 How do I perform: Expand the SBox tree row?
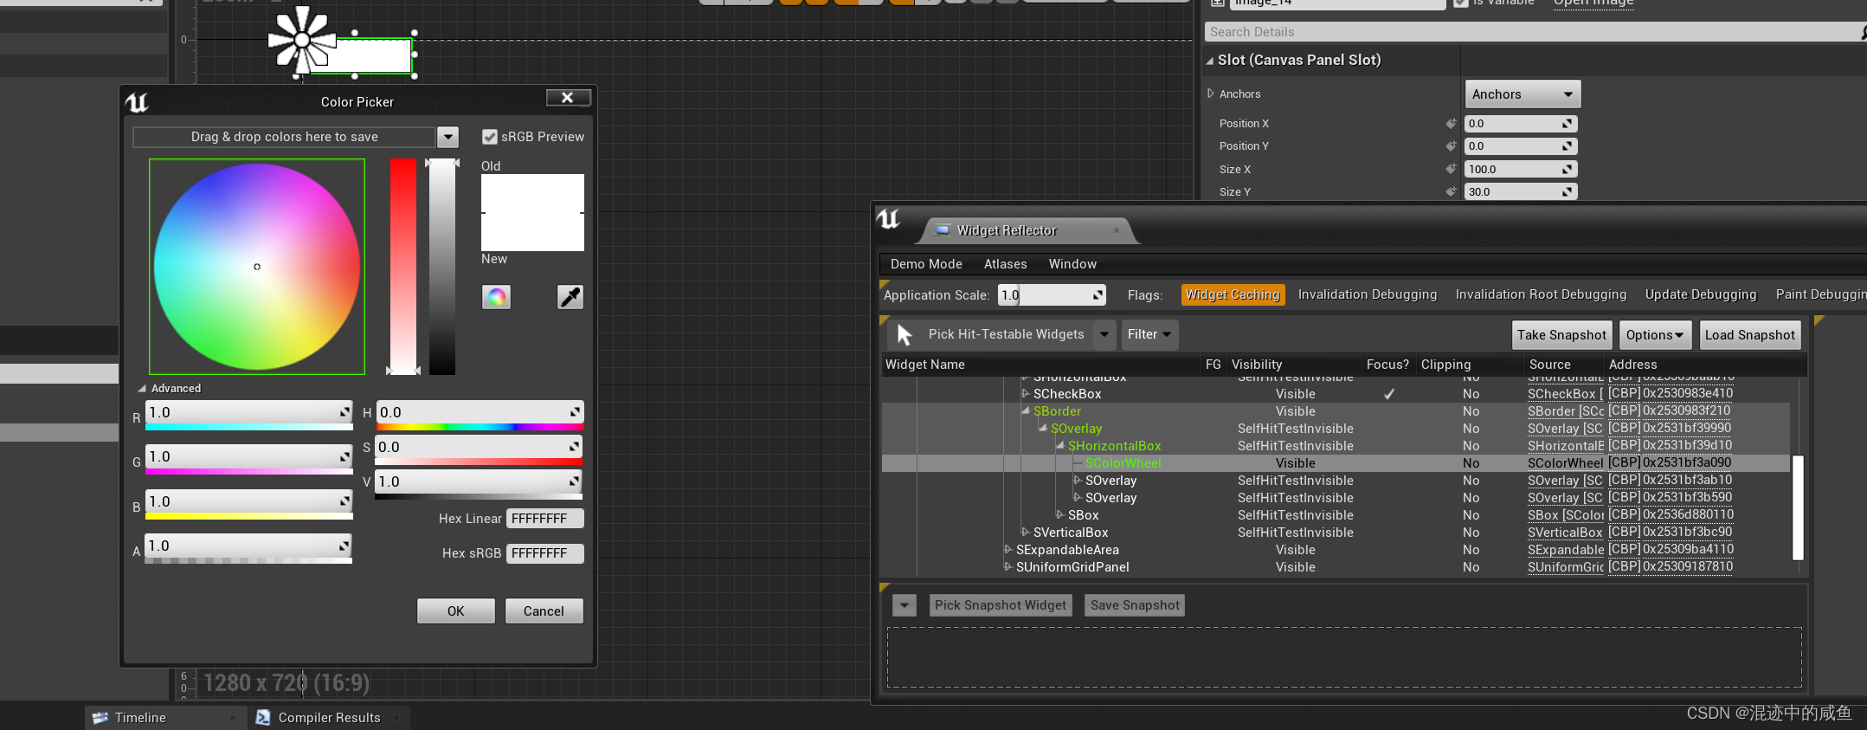tap(1060, 514)
